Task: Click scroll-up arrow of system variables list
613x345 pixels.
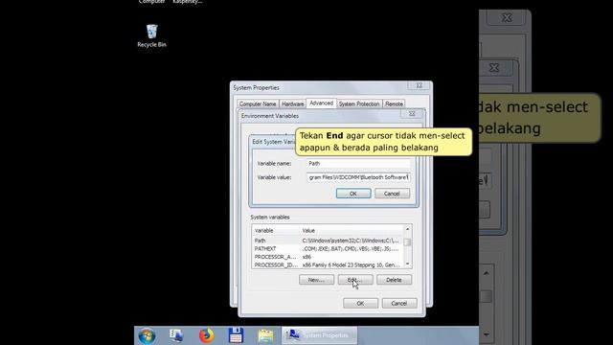Action: coord(407,229)
